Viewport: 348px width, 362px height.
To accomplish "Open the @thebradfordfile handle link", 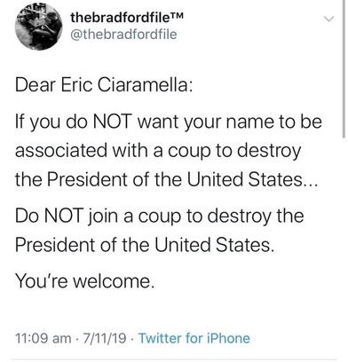I will click(x=123, y=35).
